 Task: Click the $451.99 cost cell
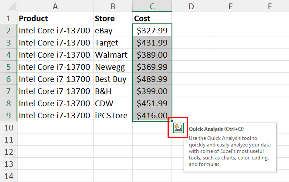point(152,103)
